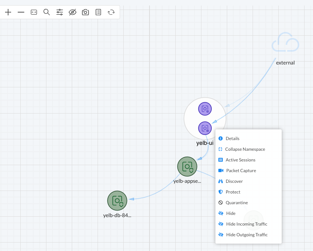Viewport: 313px width, 251px height.
Task: Click the external node label
Action: point(285,63)
